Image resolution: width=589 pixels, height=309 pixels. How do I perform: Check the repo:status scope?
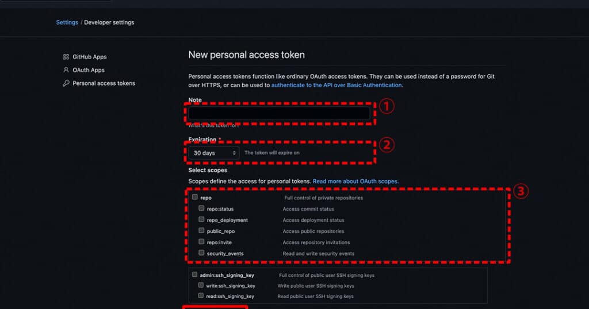201,208
